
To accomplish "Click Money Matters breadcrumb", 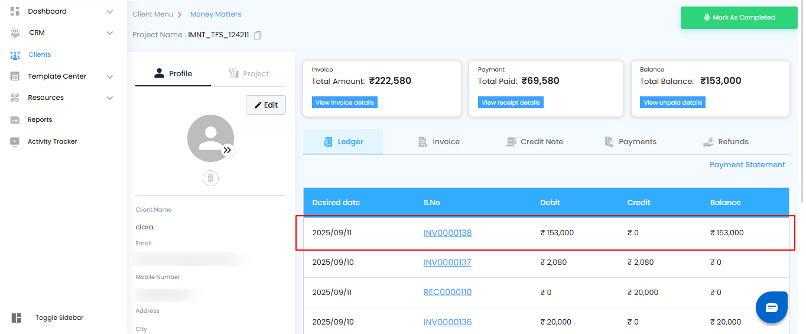I will click(216, 14).
